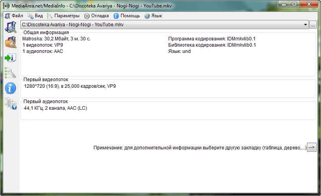The image size is (321, 196).
Task: Minimize the MediaInfo window
Action: coord(284,4)
